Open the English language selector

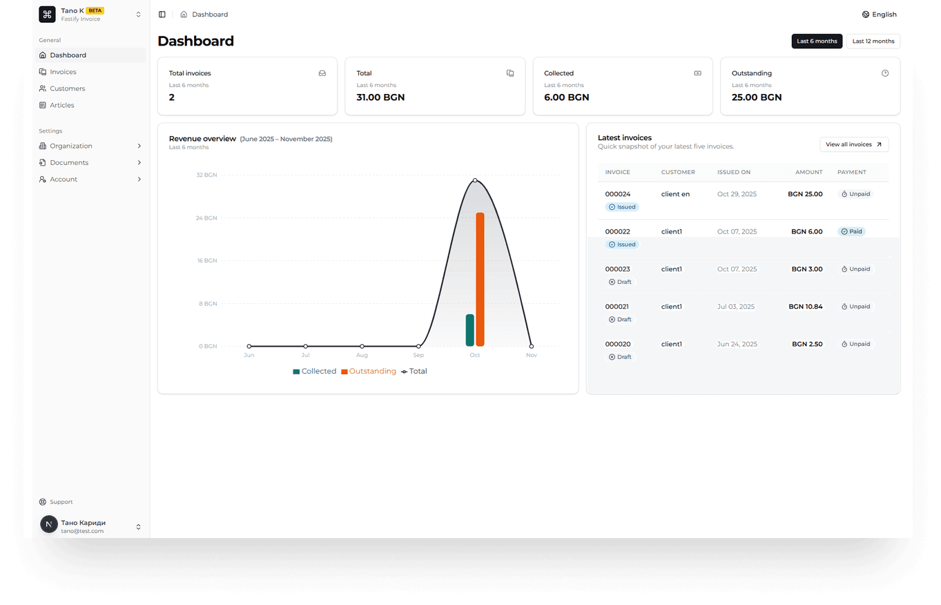pyautogui.click(x=880, y=15)
